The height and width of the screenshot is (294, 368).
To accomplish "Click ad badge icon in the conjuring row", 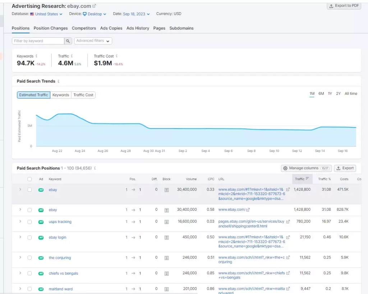I will 41,258.
